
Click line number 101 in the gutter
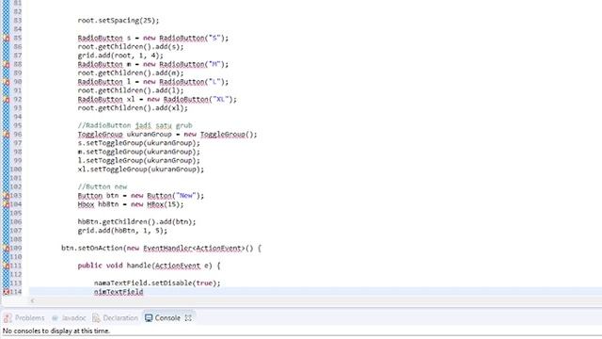[16, 178]
